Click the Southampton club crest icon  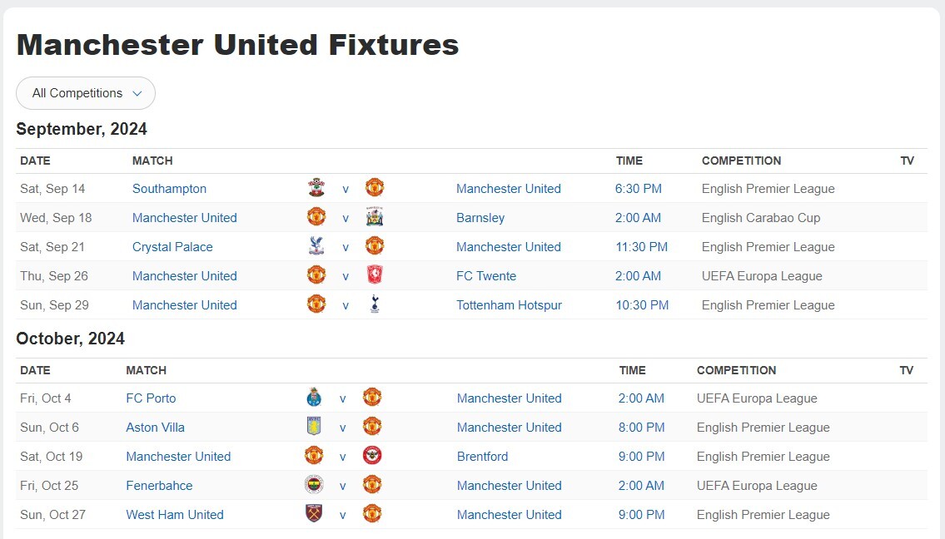click(316, 187)
